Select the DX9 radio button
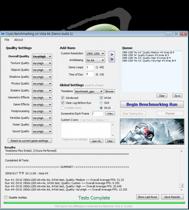This screenshot has width=189, height=210. pyautogui.click(x=101, y=103)
